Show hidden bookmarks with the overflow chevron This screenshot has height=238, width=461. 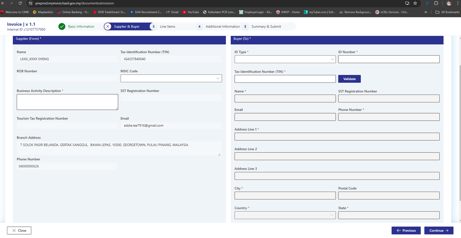(x=426, y=12)
